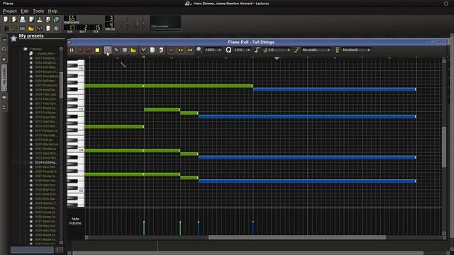
Task: Click the open project icon
Action: [x=23, y=19]
